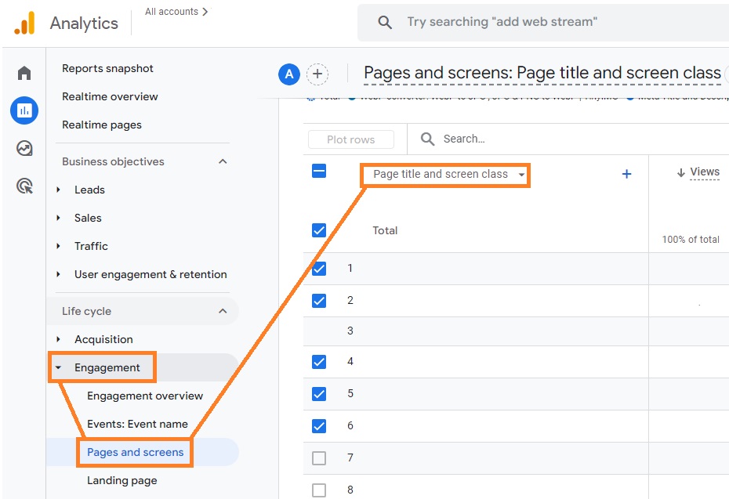Select the Landing page report
This screenshot has width=729, height=499.
click(121, 480)
